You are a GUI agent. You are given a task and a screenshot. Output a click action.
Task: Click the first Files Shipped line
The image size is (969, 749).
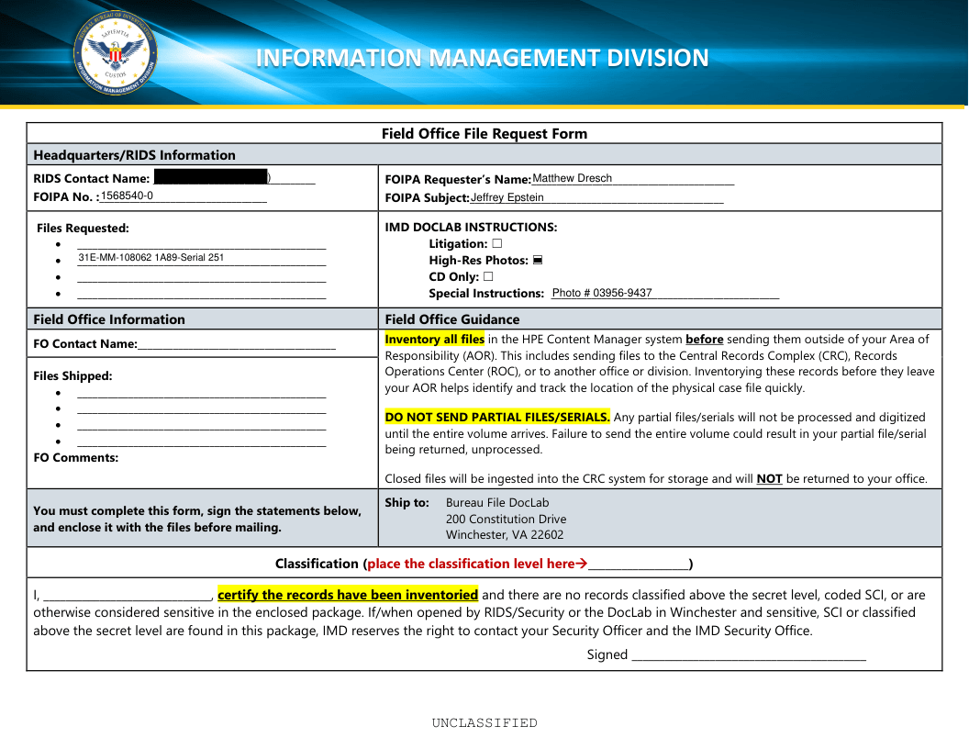coord(201,392)
